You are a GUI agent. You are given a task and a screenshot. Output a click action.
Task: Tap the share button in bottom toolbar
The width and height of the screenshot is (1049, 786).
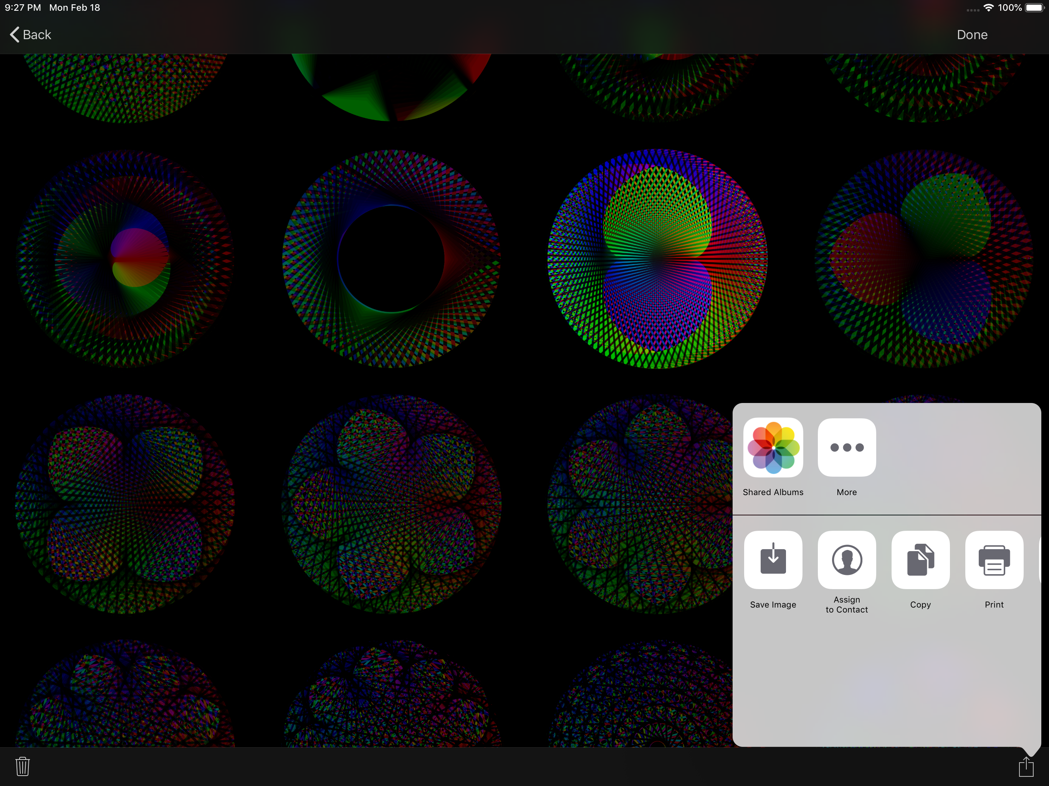coord(1026,766)
